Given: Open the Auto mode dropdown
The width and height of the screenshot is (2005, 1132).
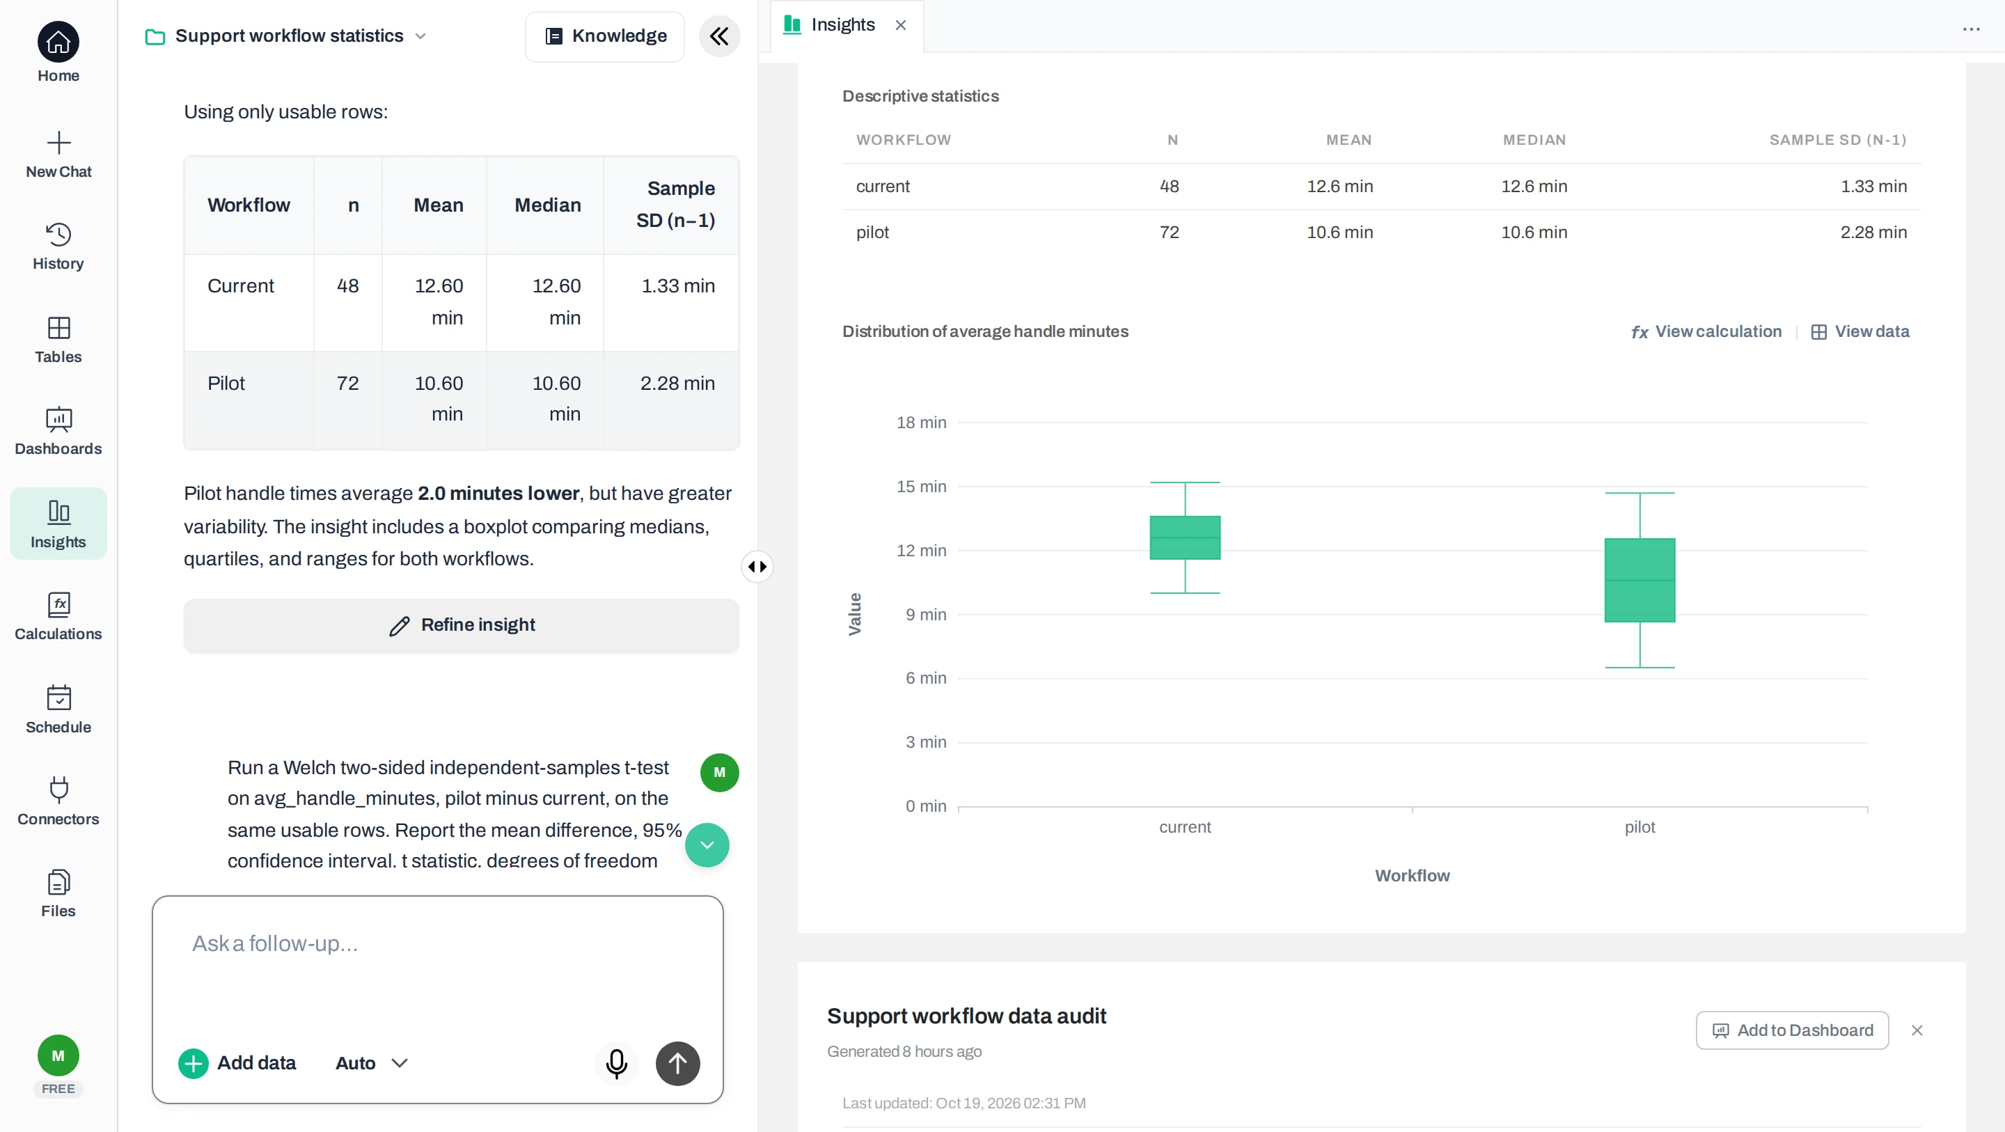Looking at the screenshot, I should (371, 1062).
